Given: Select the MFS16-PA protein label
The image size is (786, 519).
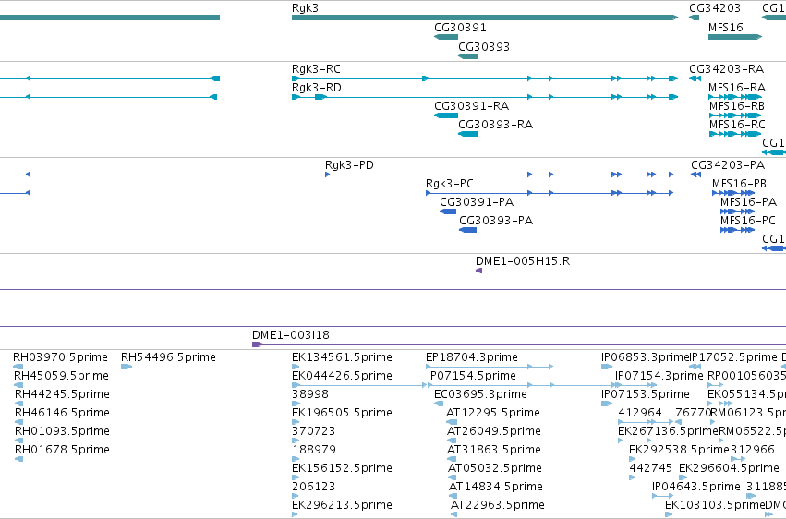Looking at the screenshot, I should click(x=748, y=202).
